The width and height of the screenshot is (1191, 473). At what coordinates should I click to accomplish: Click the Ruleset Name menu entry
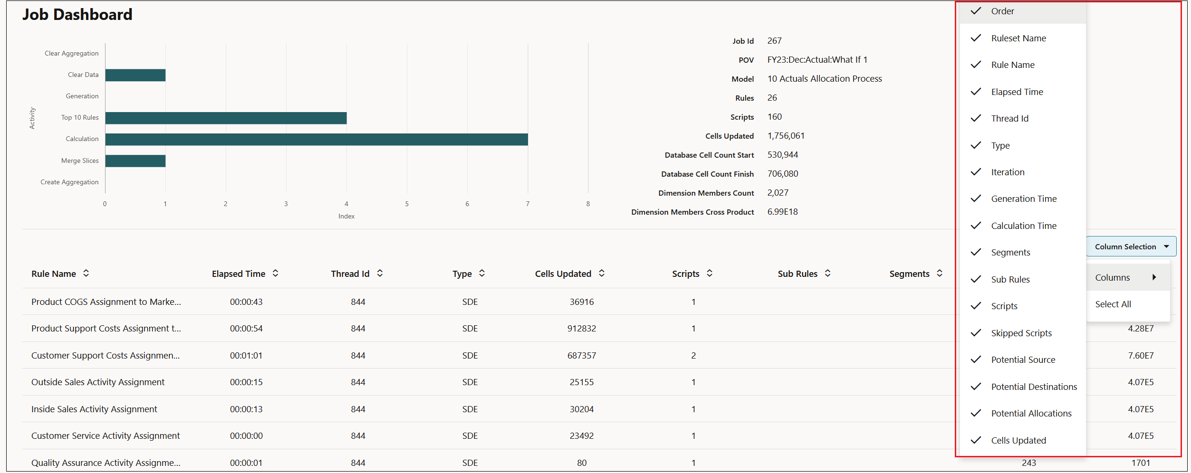tap(1018, 38)
